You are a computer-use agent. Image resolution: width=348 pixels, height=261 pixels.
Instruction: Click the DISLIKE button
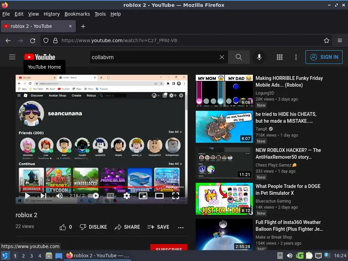[x=93, y=227]
